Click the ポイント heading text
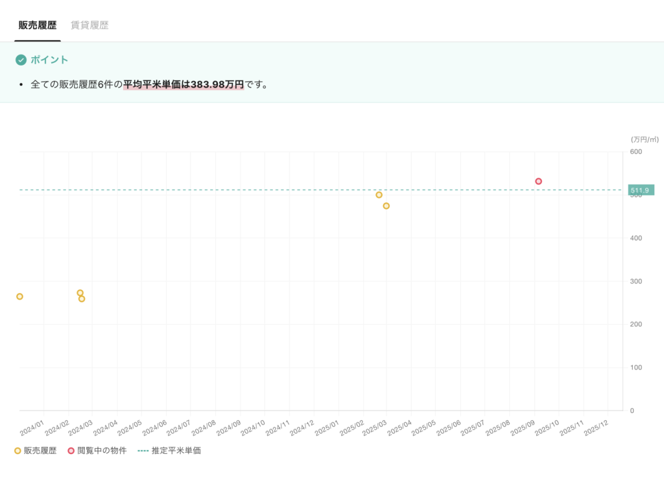Screen dimensions: 664x478 click(49, 60)
